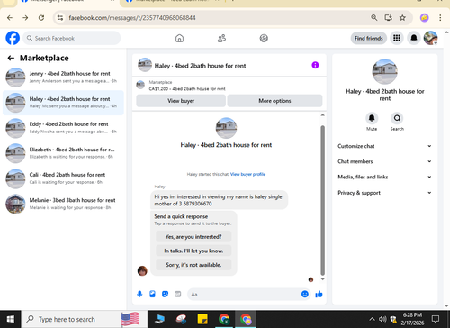Expand the Customize chat section
This screenshot has height=328, width=450.
tap(384, 146)
